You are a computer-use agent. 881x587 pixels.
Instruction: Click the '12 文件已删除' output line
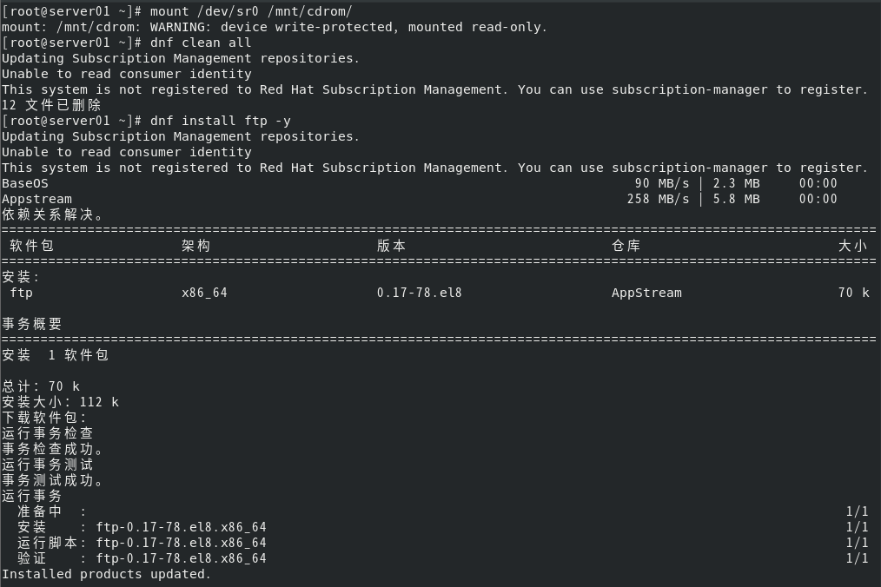coord(51,105)
